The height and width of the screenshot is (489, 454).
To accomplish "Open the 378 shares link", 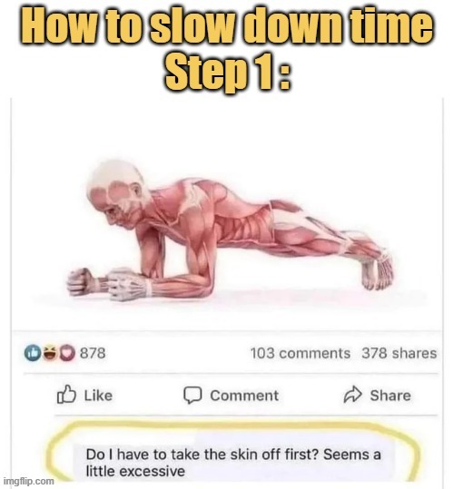I will (400, 353).
